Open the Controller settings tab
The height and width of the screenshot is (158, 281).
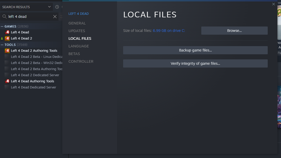(81, 61)
